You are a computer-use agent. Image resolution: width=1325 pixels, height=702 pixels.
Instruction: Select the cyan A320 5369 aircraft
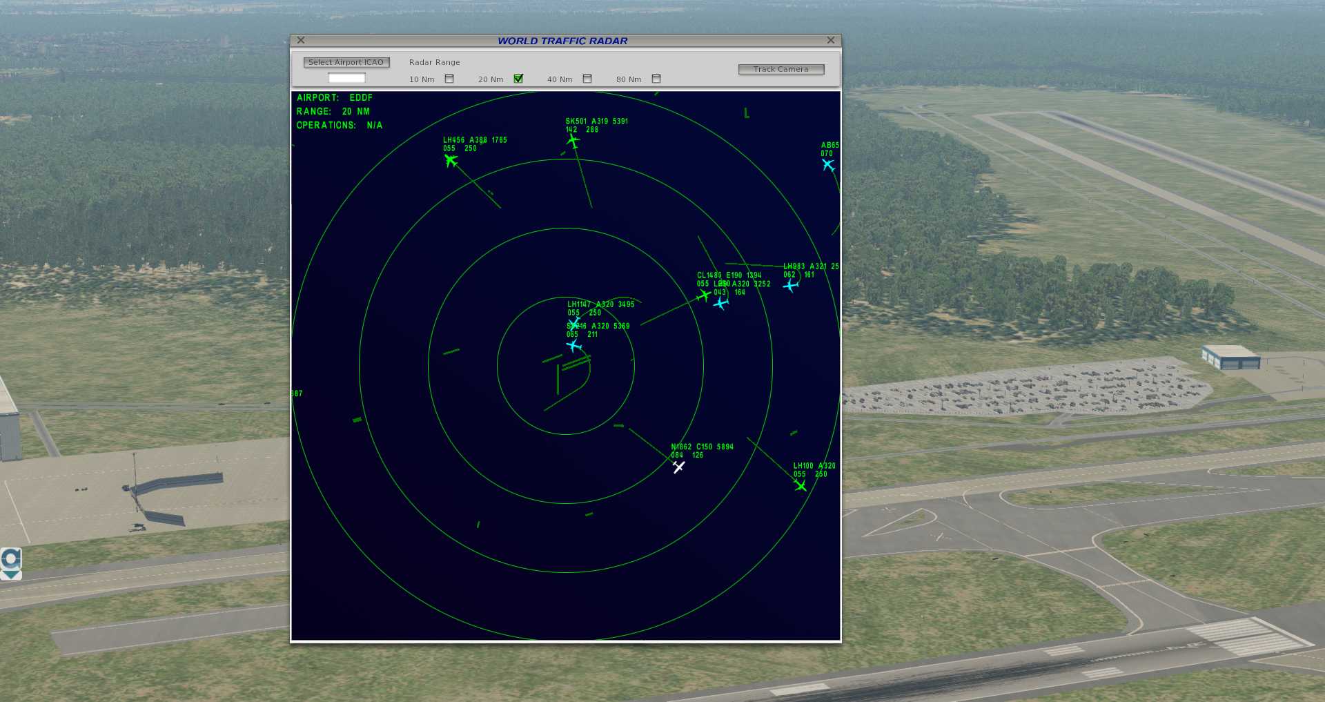(573, 345)
